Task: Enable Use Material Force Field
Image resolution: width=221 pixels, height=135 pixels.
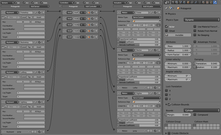Action: pos(195,27)
